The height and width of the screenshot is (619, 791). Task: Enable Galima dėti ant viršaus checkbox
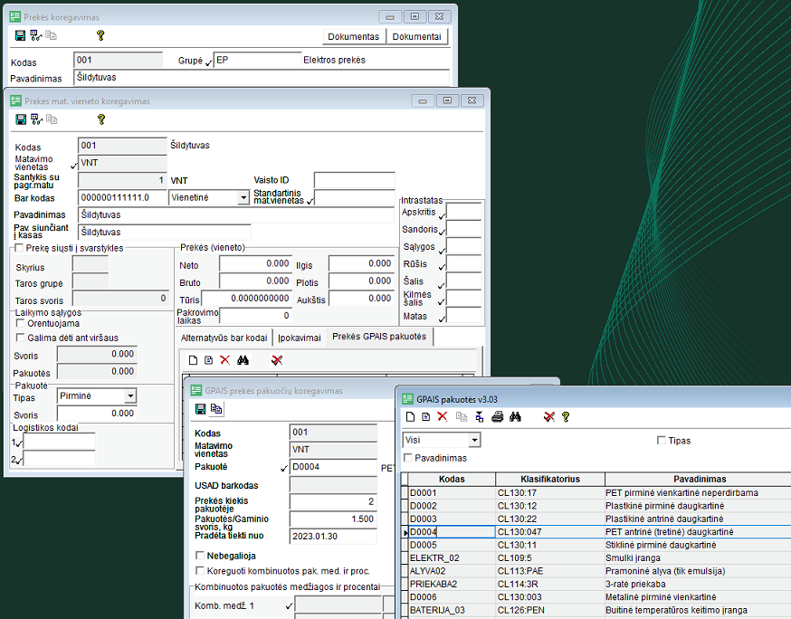click(x=21, y=338)
